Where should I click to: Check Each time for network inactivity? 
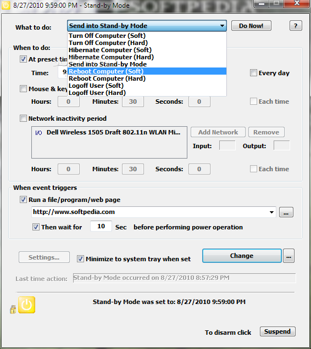coord(253,168)
